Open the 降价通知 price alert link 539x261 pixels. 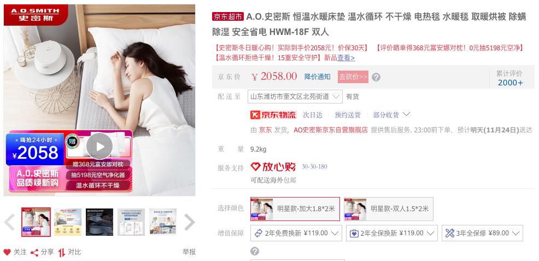click(317, 77)
